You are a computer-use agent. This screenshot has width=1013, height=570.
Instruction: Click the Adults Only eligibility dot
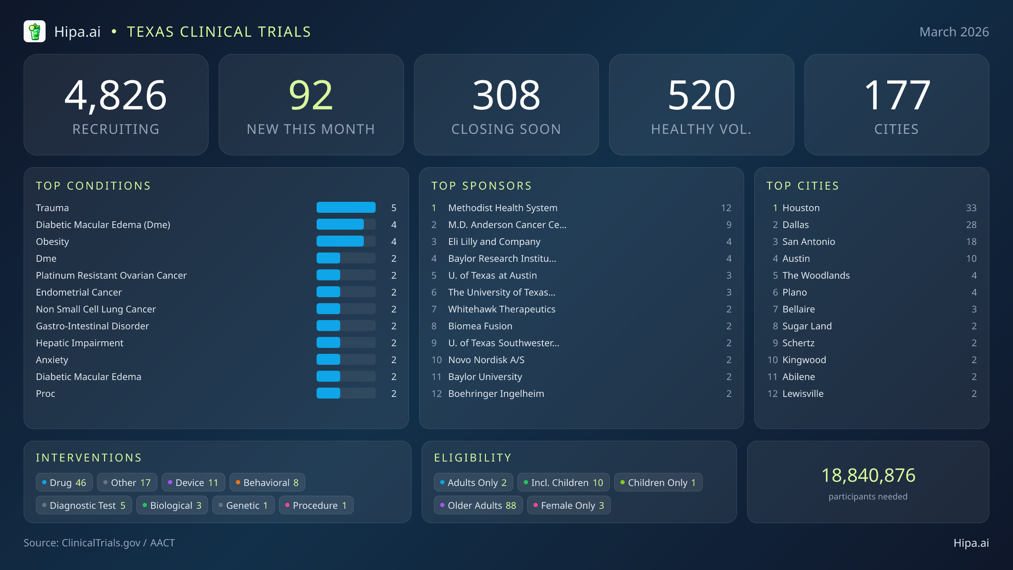point(442,482)
